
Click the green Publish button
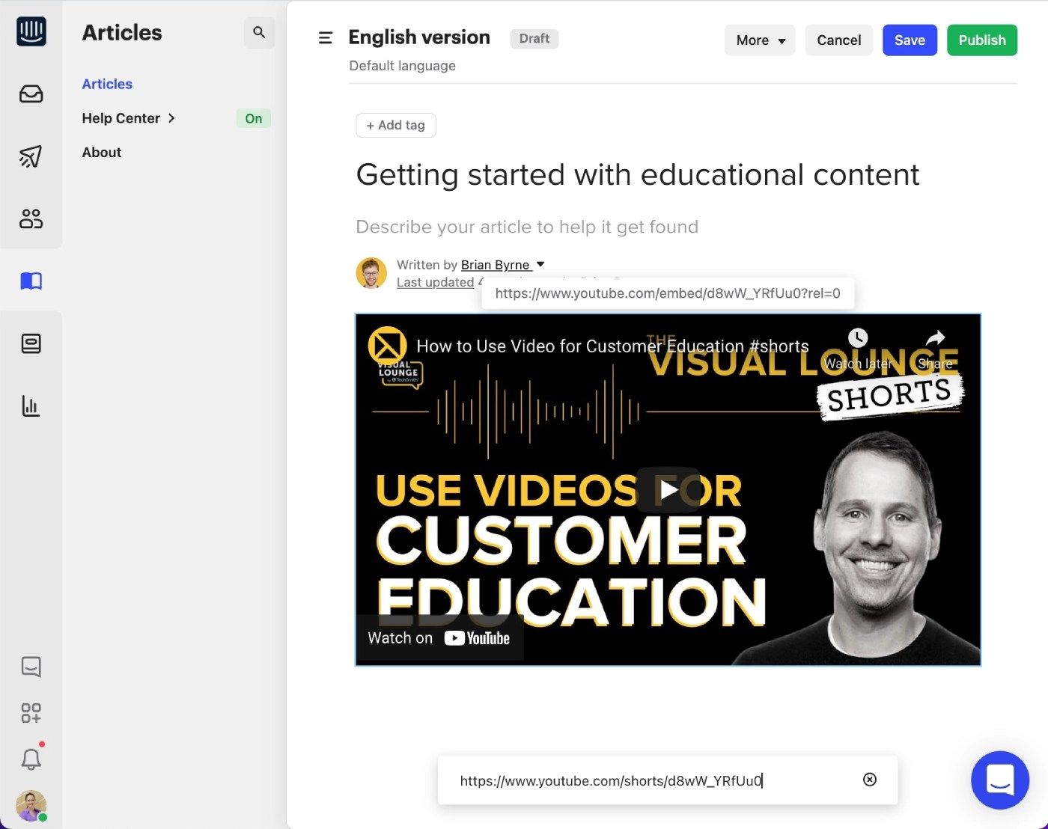click(x=981, y=40)
